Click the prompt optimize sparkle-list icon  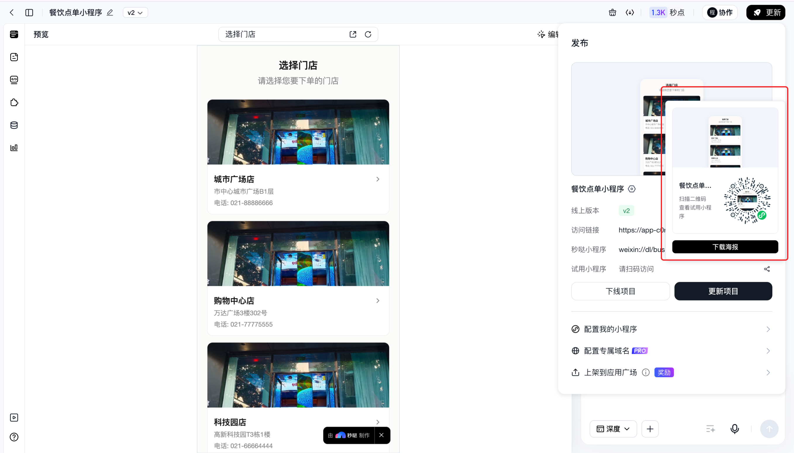pos(710,429)
